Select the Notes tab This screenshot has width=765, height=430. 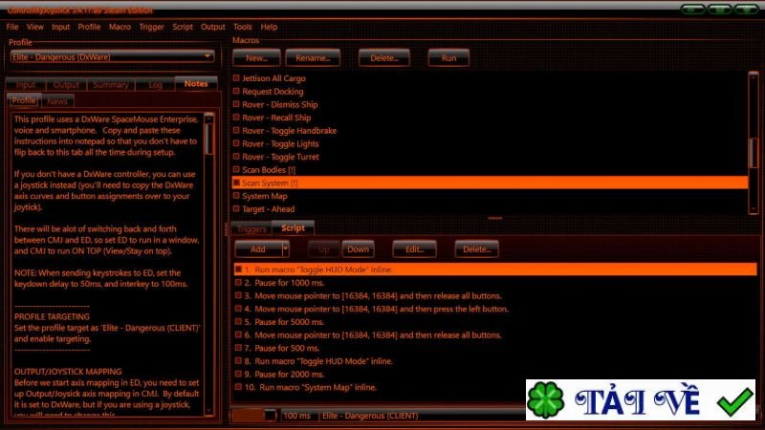point(196,84)
